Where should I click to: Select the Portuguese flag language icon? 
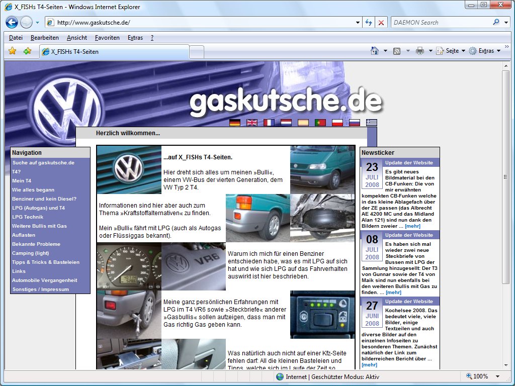pos(320,123)
